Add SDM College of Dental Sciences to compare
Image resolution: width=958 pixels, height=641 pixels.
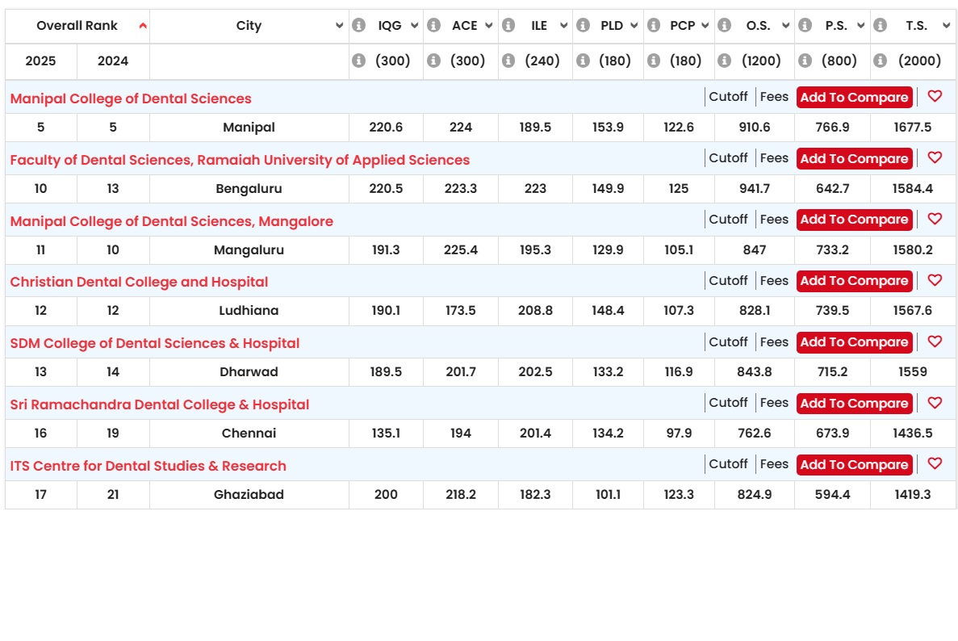click(x=854, y=342)
